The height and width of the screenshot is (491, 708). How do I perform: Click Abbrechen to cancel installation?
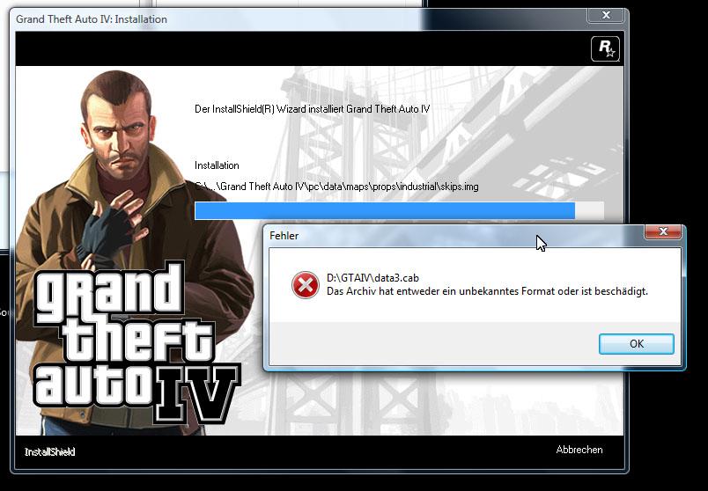[x=579, y=450]
